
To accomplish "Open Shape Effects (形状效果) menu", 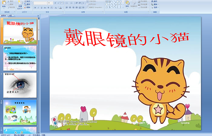I will (143, 7).
